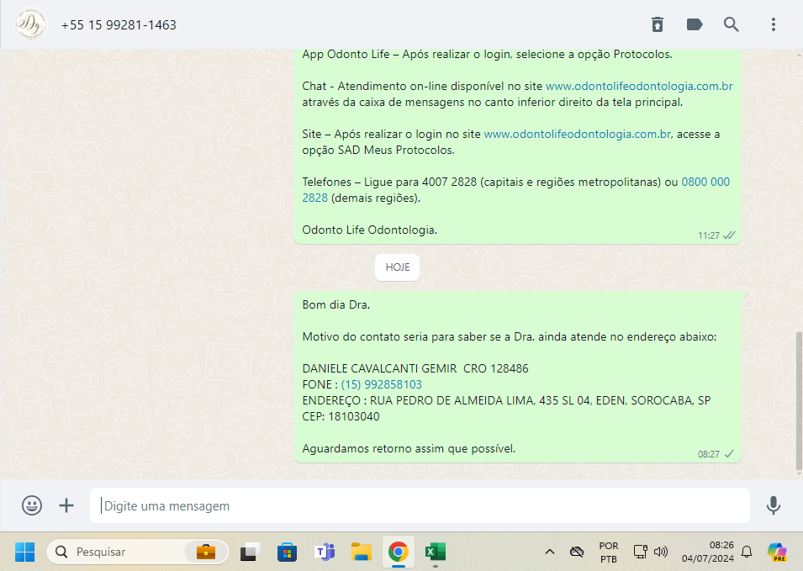Click the 'Bom dia Dra.' text
Screen dimensions: 803x571
[x=336, y=304]
